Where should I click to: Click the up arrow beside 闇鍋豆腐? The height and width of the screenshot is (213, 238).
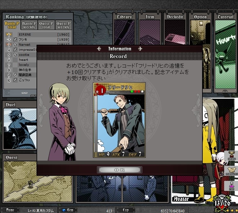(x=15, y=75)
